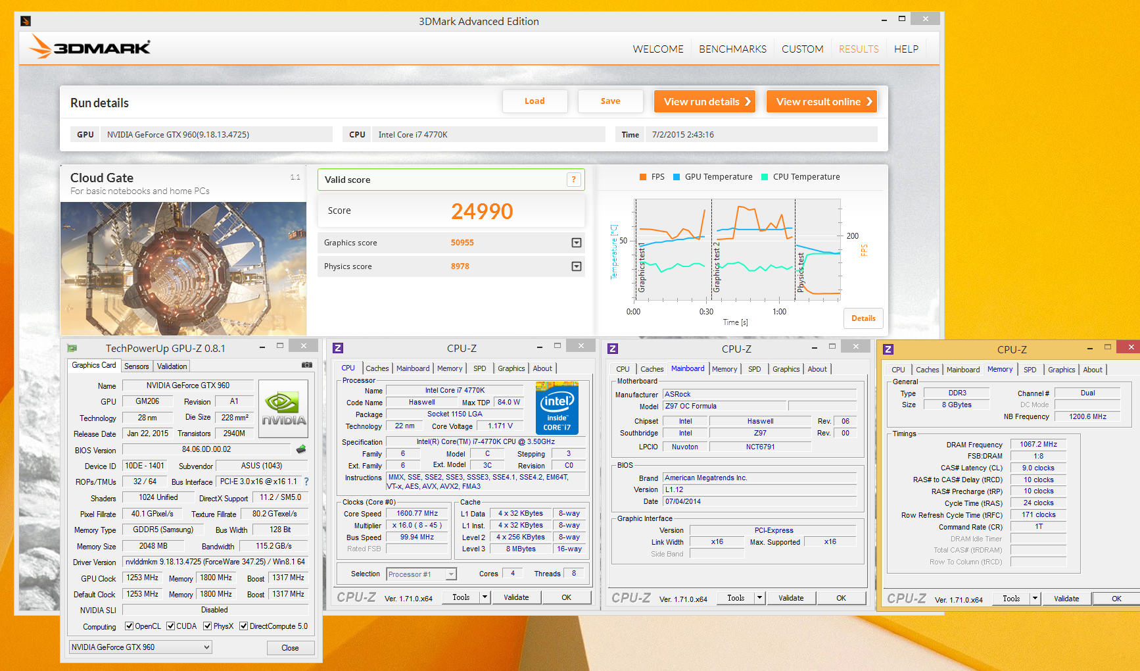Click the Core Speed value 1600.77 MHz
This screenshot has height=671, width=1140.
point(417,514)
